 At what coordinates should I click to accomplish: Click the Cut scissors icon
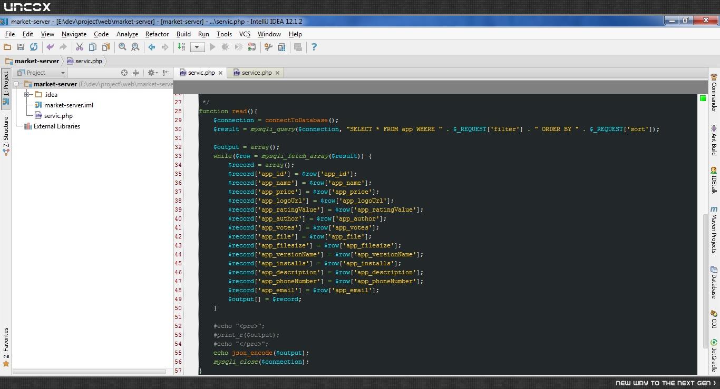pyautogui.click(x=80, y=47)
